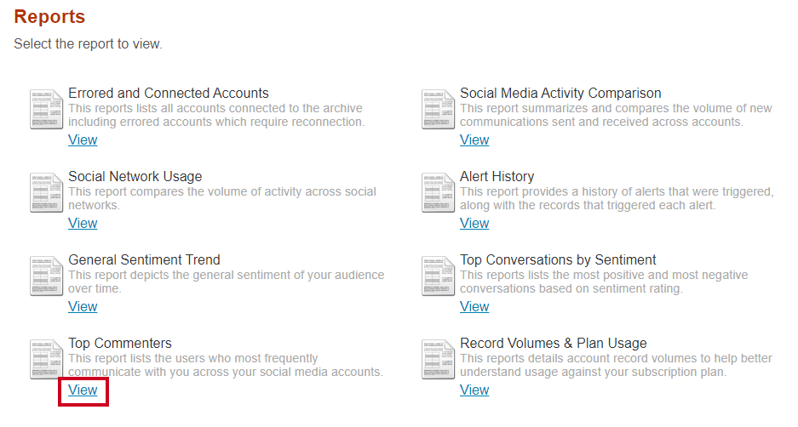The width and height of the screenshot is (798, 427).
Task: Click the Reports page heading
Action: 49,16
